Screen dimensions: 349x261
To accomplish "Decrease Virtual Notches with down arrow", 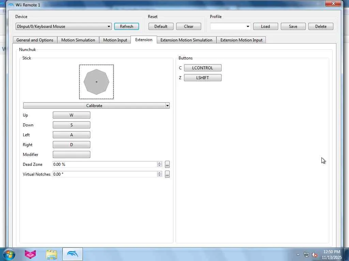I will (x=160, y=176).
